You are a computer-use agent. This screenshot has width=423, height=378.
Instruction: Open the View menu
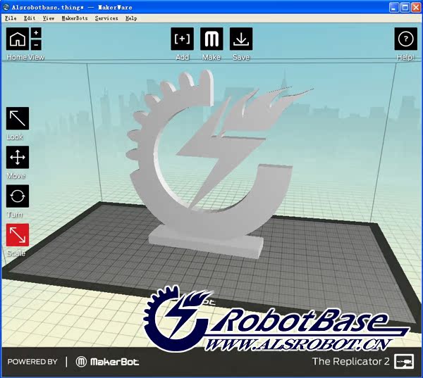(x=49, y=18)
